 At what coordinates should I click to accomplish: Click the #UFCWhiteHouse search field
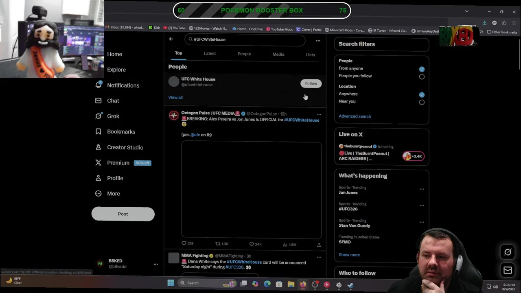pyautogui.click(x=245, y=39)
